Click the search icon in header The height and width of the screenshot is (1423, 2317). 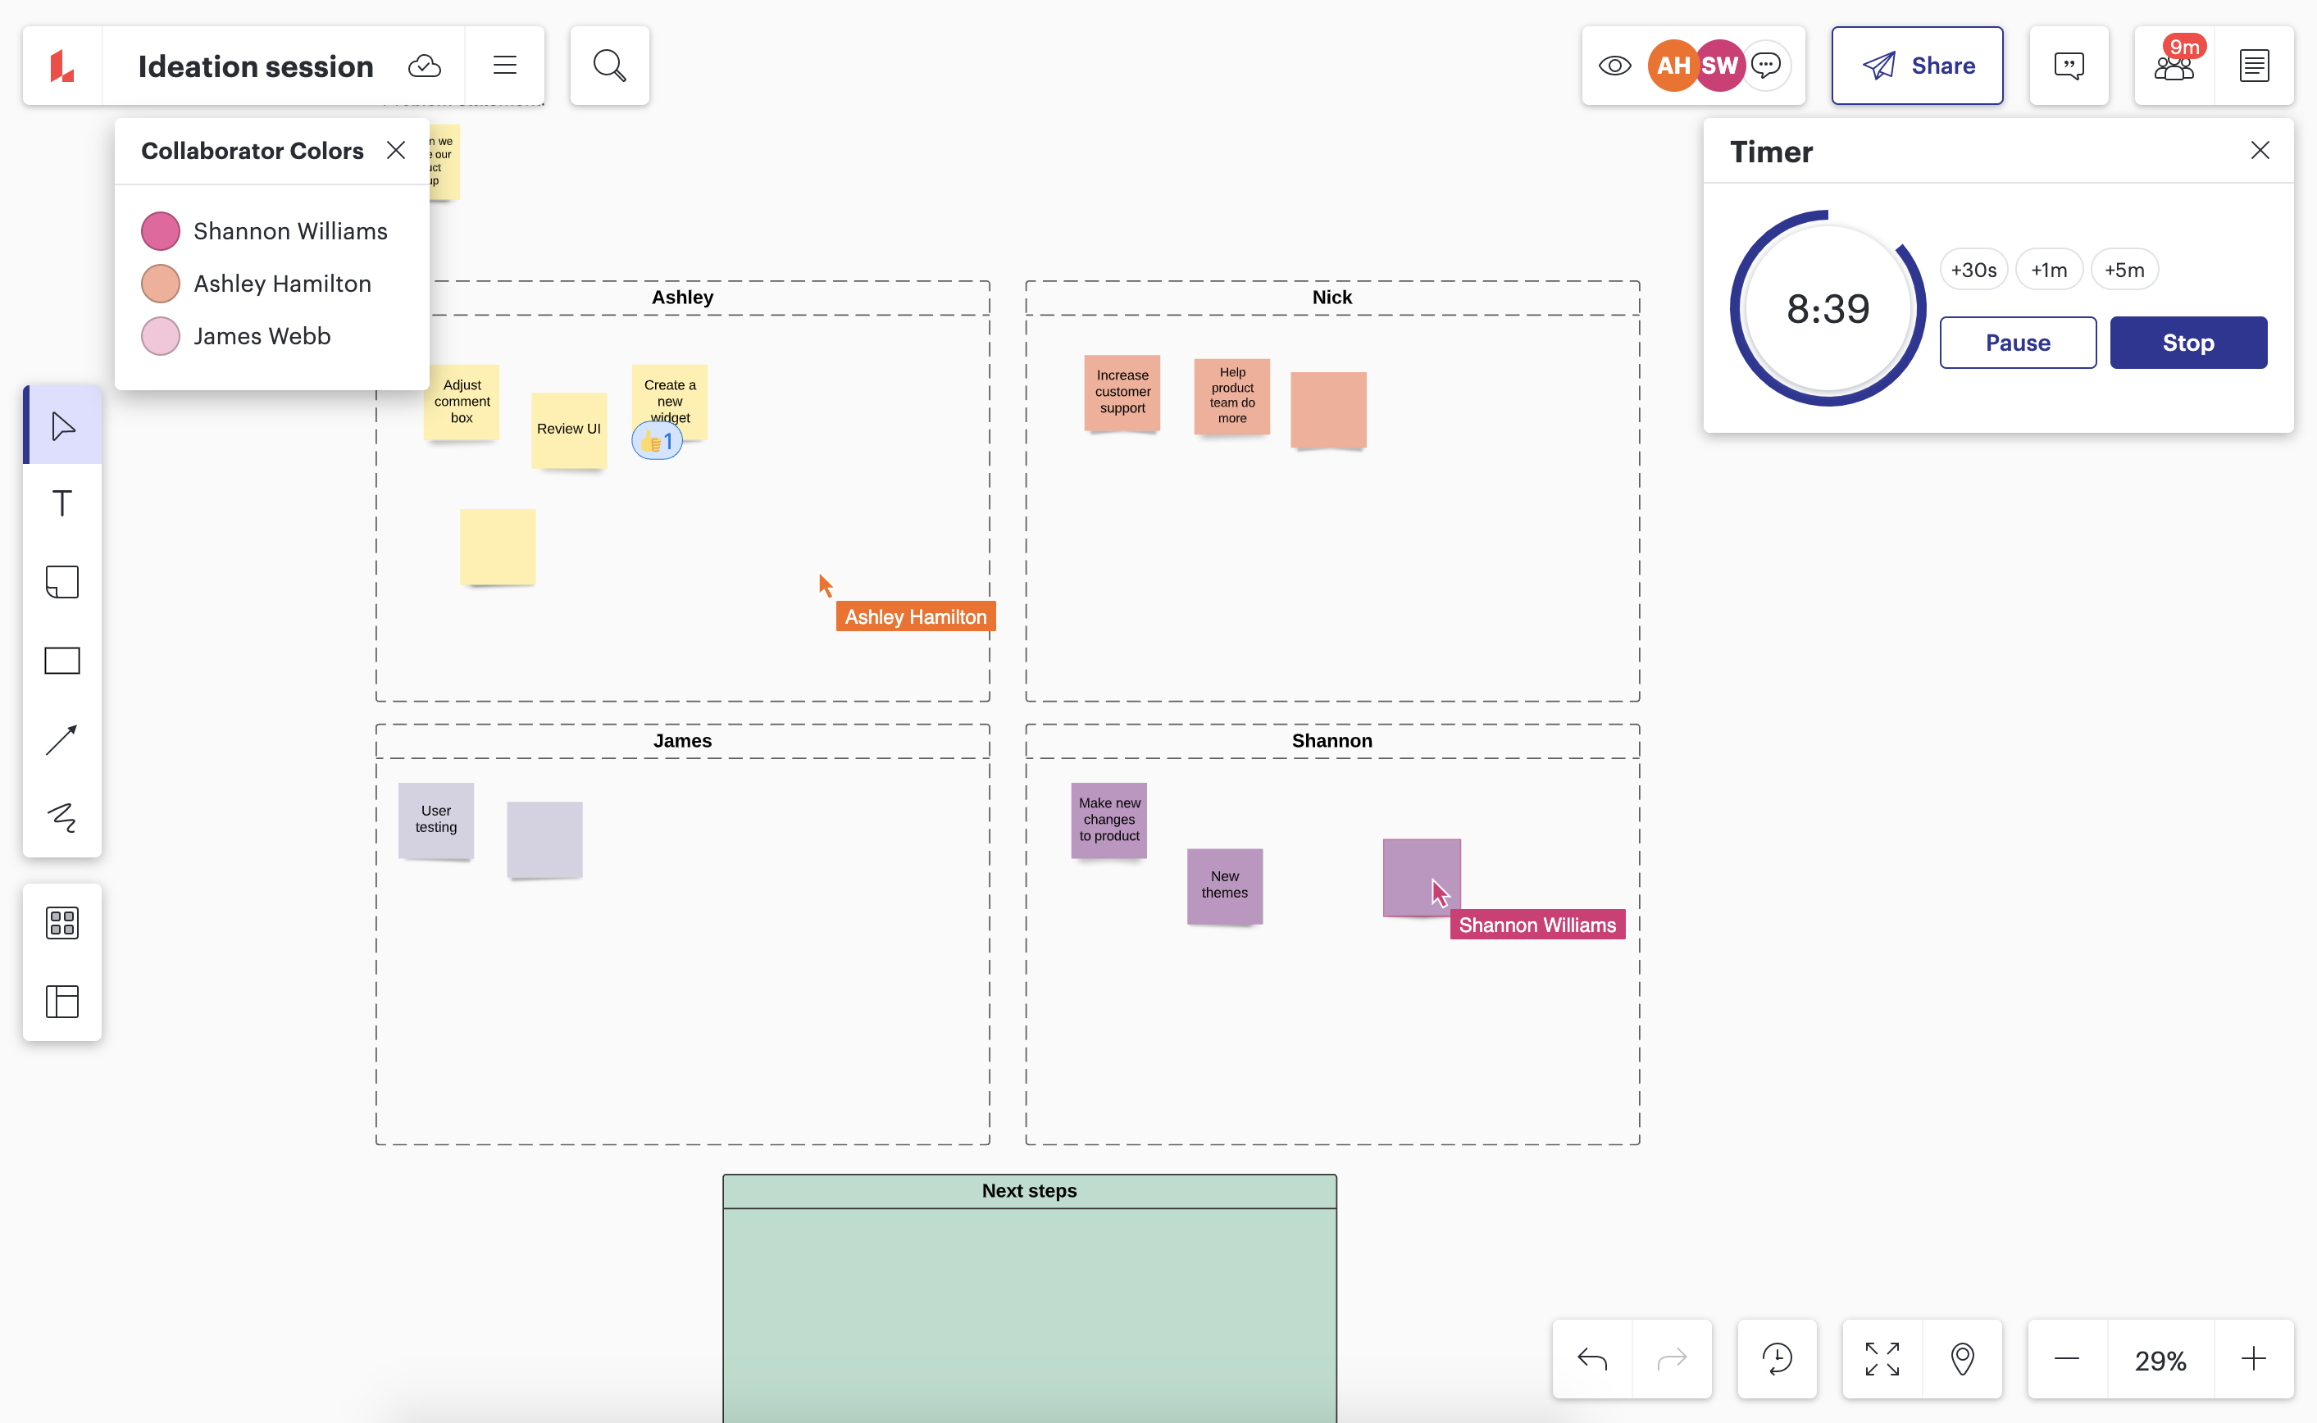click(609, 65)
